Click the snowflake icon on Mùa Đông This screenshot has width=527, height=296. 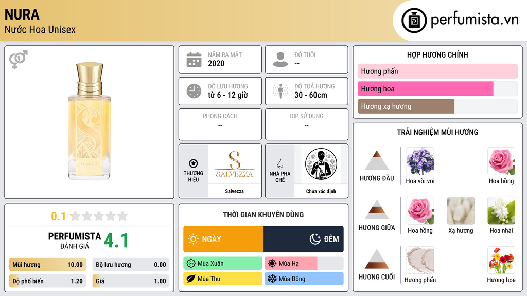pyautogui.click(x=272, y=279)
